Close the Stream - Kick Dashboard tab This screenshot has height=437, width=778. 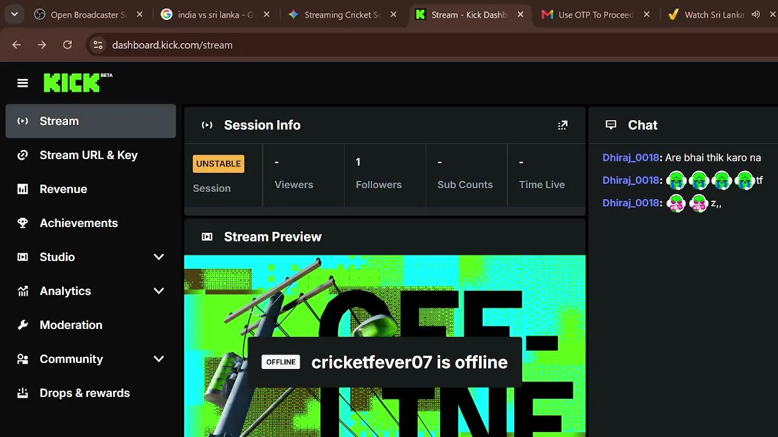pyautogui.click(x=520, y=15)
